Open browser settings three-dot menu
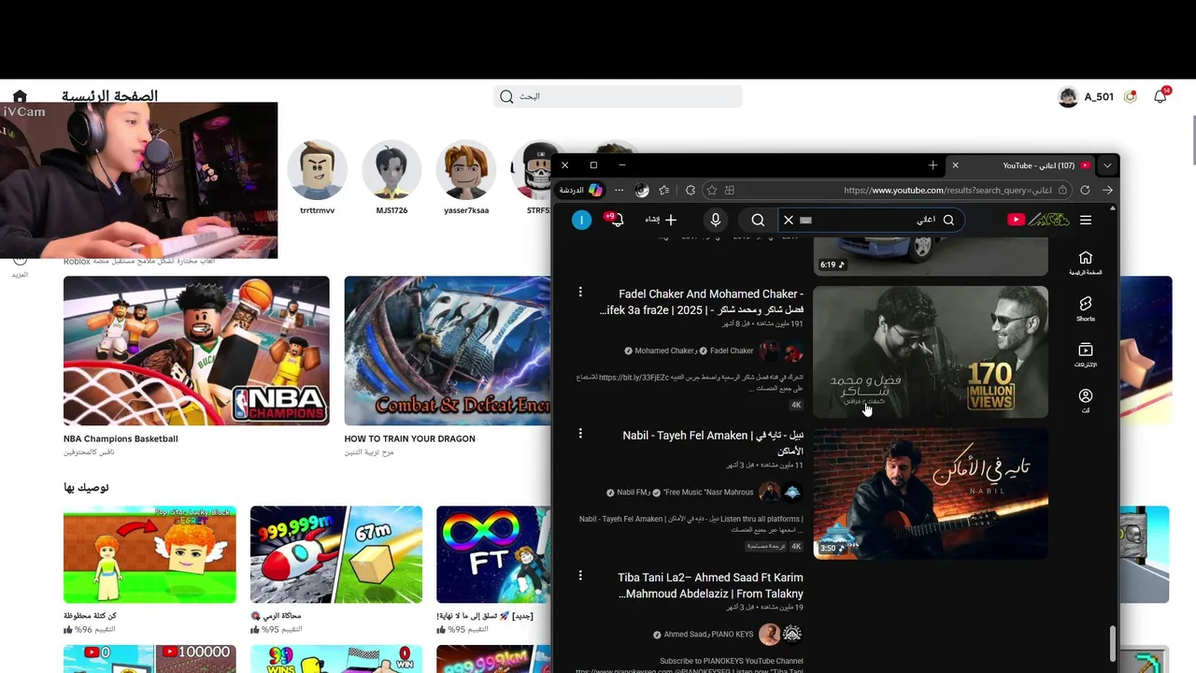The width and height of the screenshot is (1196, 673). 619,190
